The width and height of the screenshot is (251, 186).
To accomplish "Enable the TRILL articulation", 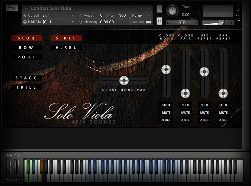I will point(27,87).
